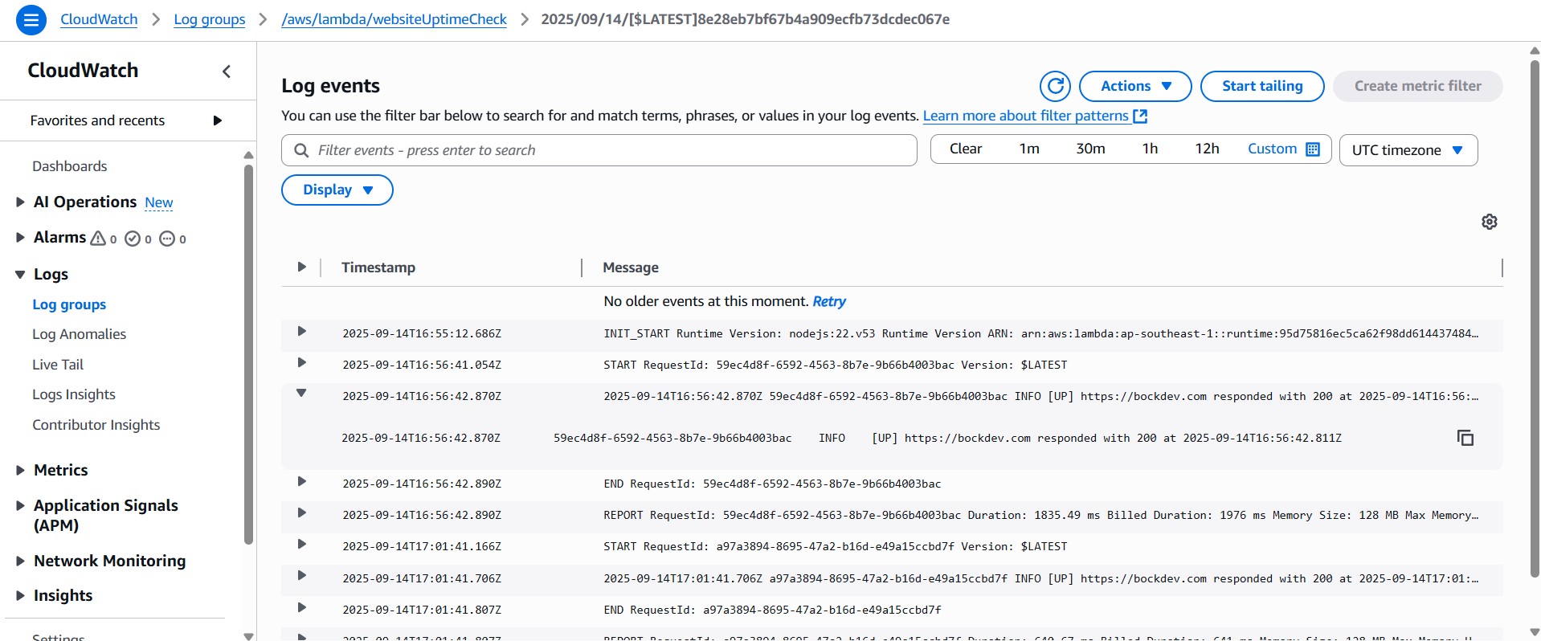Open the Actions dropdown

click(1134, 86)
